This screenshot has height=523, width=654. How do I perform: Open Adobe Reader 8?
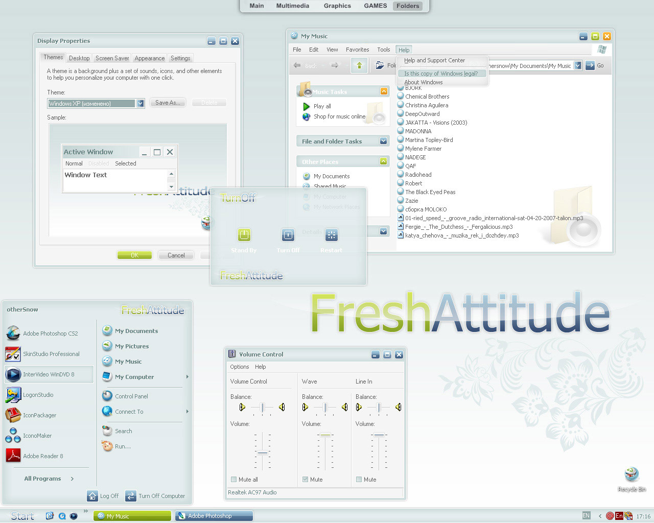pyautogui.click(x=35, y=456)
